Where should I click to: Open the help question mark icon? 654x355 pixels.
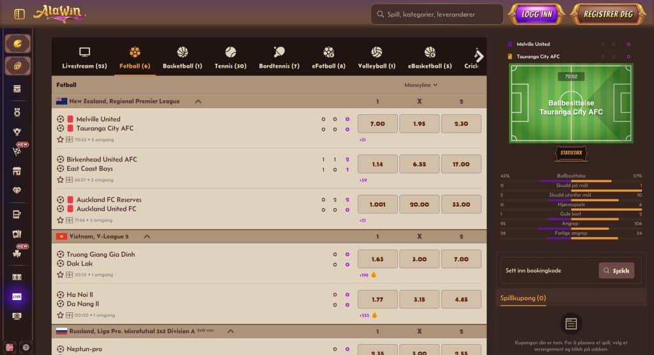[26, 347]
